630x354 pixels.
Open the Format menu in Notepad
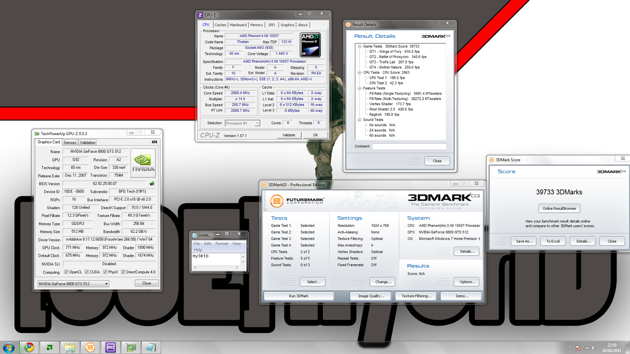point(222,243)
